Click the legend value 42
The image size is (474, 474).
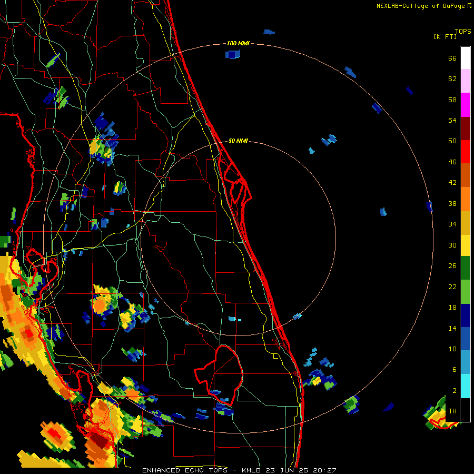tap(452, 182)
